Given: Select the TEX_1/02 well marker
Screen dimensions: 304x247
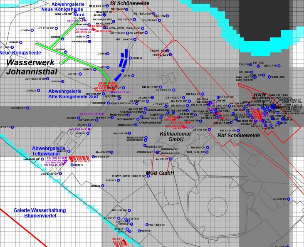Looking at the screenshot, I should point(167,16).
